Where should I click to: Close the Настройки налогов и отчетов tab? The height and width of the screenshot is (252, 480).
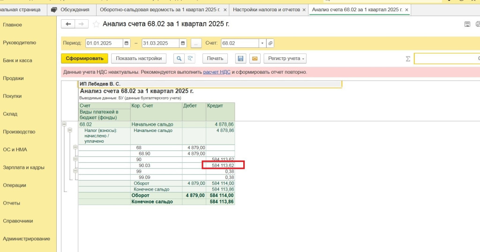[304, 10]
